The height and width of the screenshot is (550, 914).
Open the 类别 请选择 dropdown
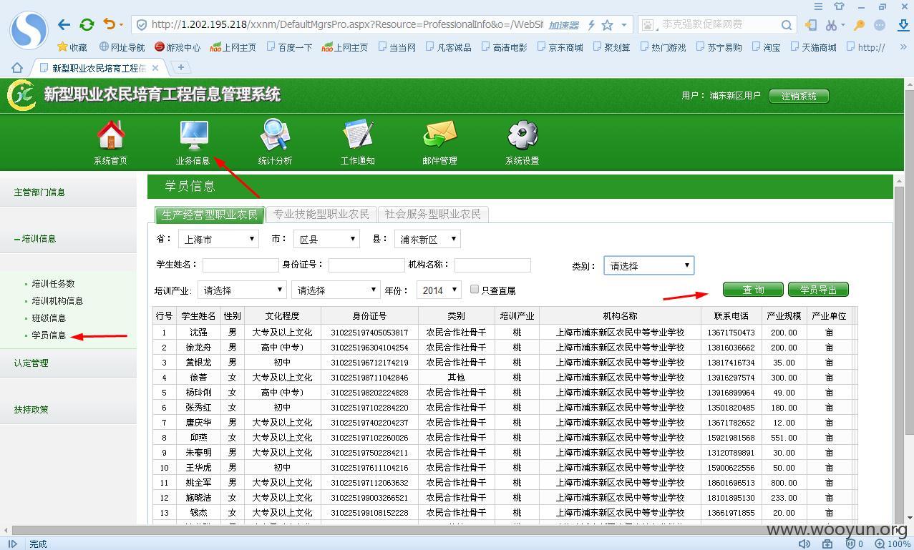[x=648, y=265]
